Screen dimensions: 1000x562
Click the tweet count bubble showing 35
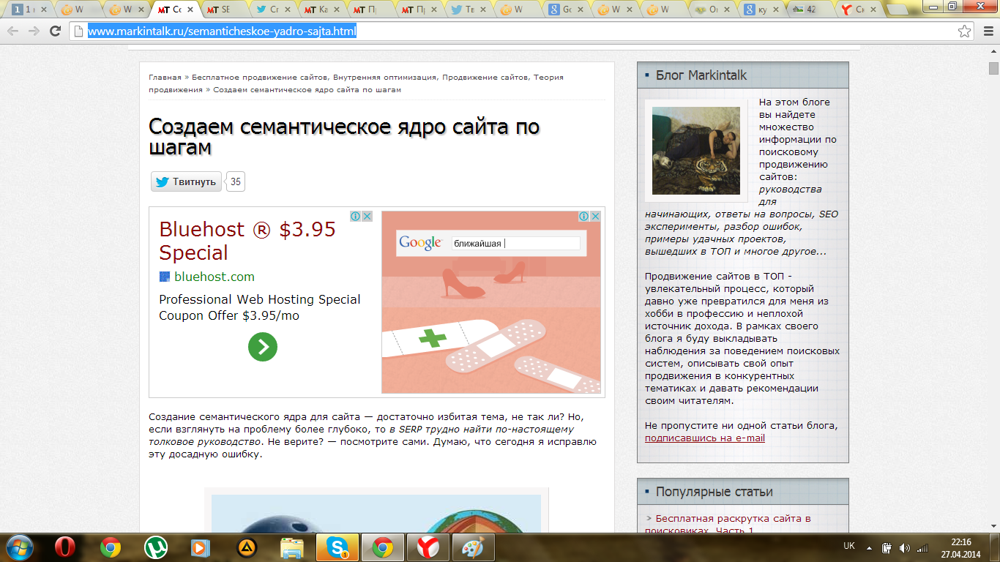[x=235, y=181]
